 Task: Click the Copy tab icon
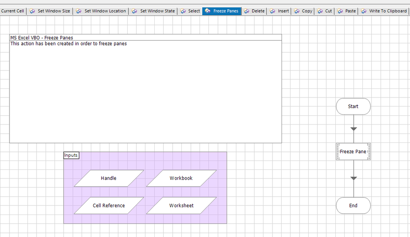coord(297,11)
